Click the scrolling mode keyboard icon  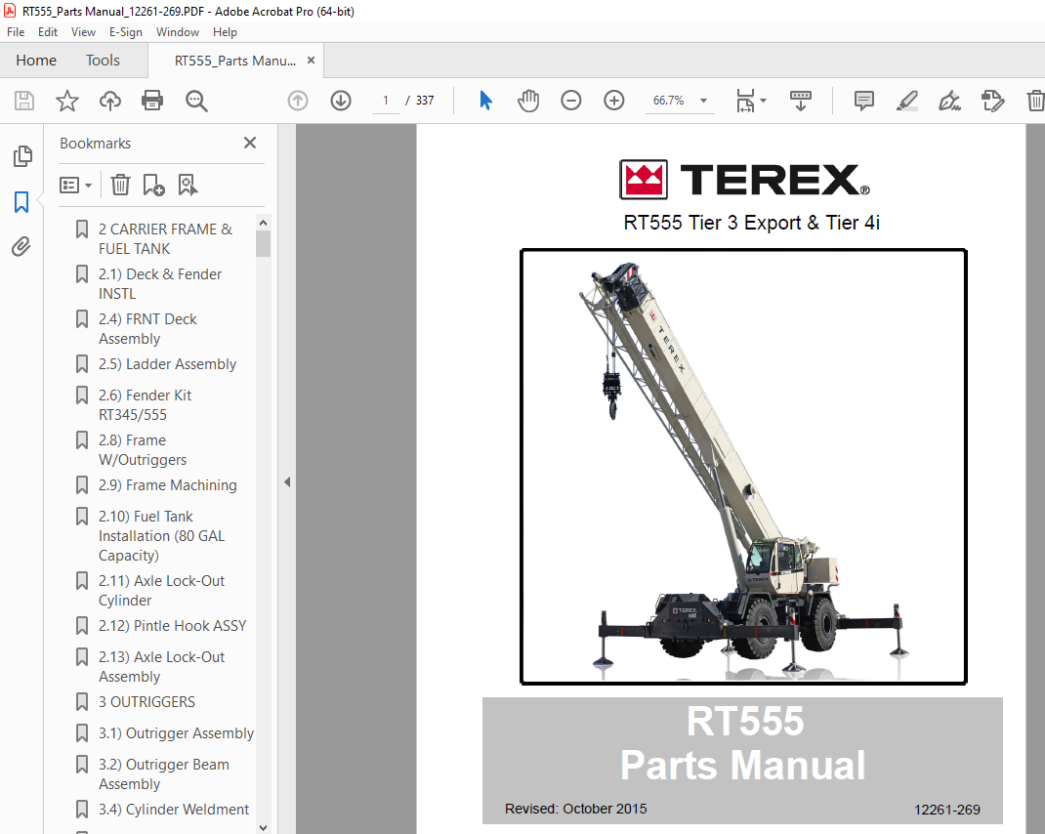coord(801,101)
